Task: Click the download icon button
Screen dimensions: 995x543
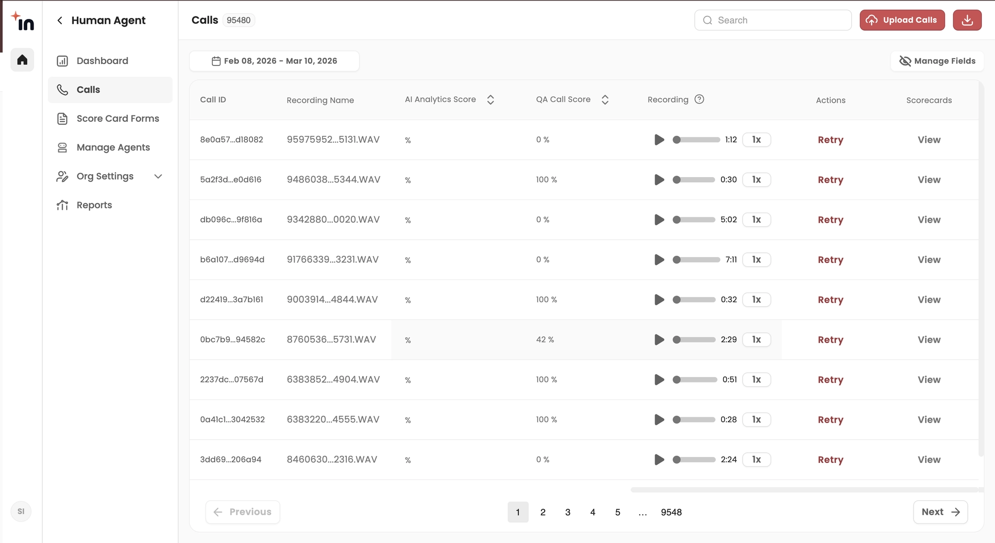Action: 967,20
